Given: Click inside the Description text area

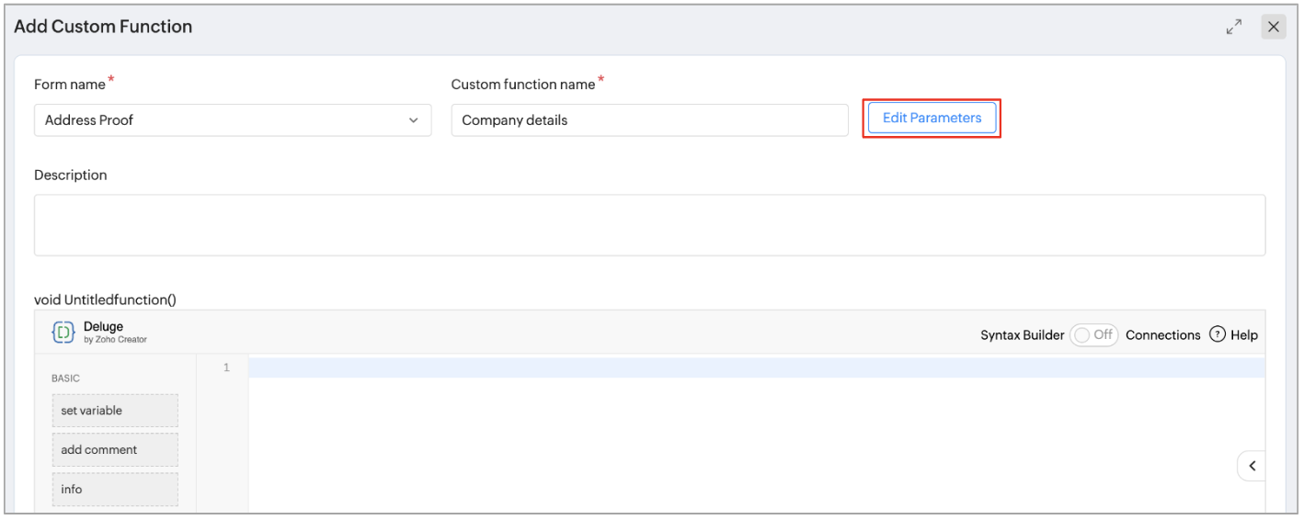Looking at the screenshot, I should coord(649,224).
